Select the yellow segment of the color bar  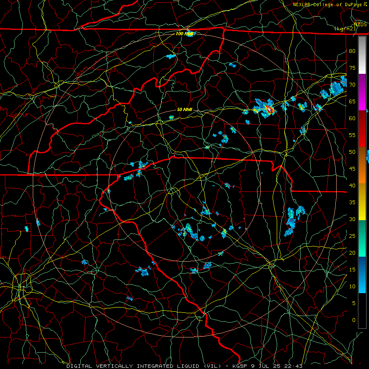click(x=362, y=202)
